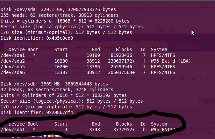Screen dimensions: 215x139
Task: Click the /dev/sda5 device entry
Action: pos(13,67)
